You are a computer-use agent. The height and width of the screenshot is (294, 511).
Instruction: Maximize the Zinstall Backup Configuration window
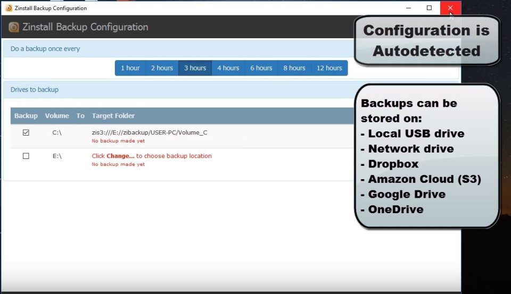tap(429, 8)
